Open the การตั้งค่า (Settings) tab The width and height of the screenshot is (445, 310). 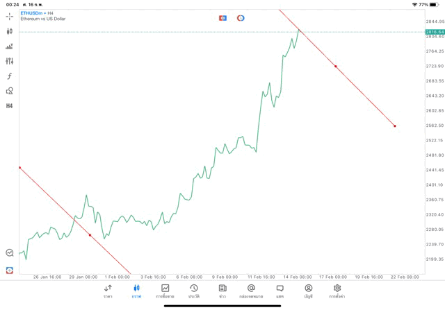pyautogui.click(x=337, y=291)
